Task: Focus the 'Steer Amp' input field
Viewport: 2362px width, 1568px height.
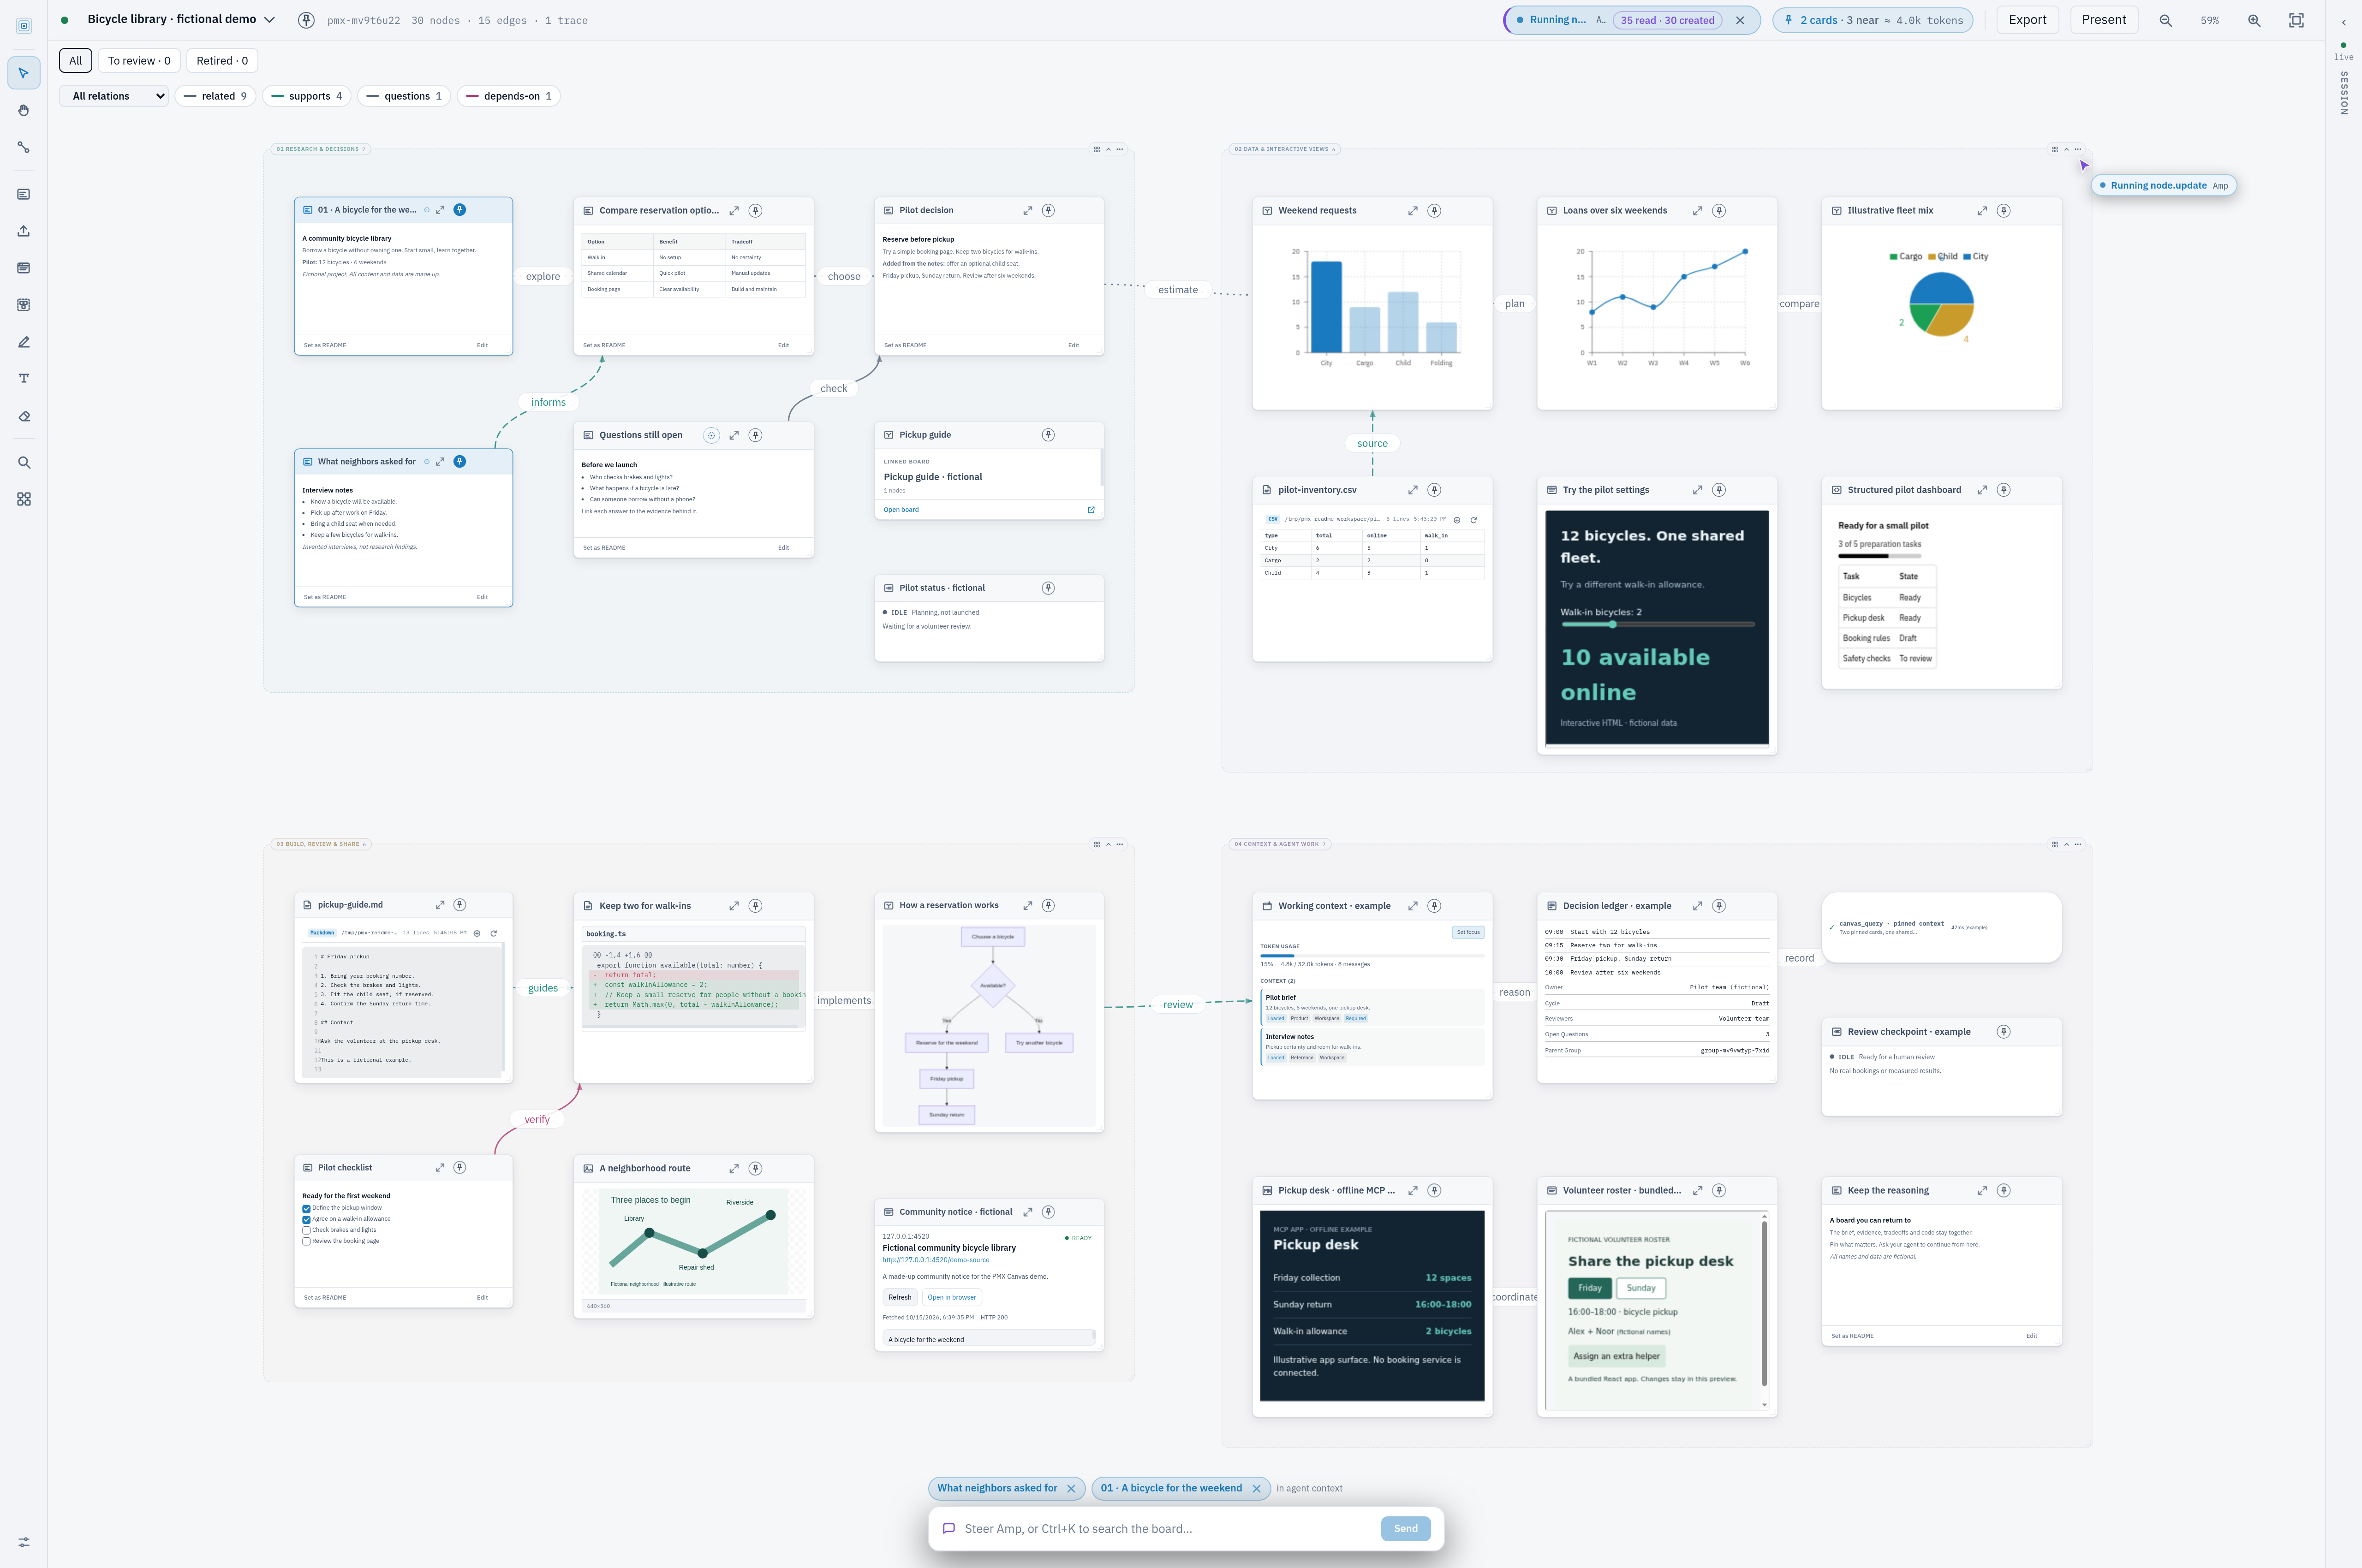Action: pos(1167,1529)
